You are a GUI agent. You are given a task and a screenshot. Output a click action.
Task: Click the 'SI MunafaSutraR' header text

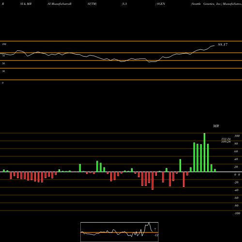click(60, 4)
